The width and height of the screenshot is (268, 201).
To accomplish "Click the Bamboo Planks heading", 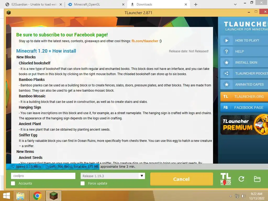I will (x=32, y=80).
